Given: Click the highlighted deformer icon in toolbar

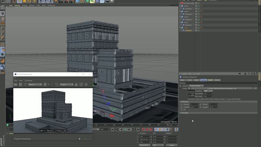Looking at the screenshot, I should [x=93, y=1].
